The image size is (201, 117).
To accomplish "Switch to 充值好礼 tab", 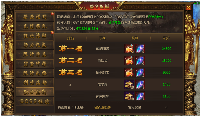I will pyautogui.click(x=35, y=26).
